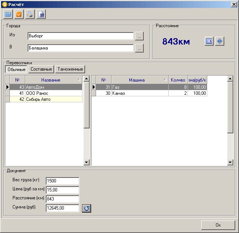Viewport: 239px width, 233px height.
Task: Click number 43 in АвтоДом row
Action: [17, 87]
